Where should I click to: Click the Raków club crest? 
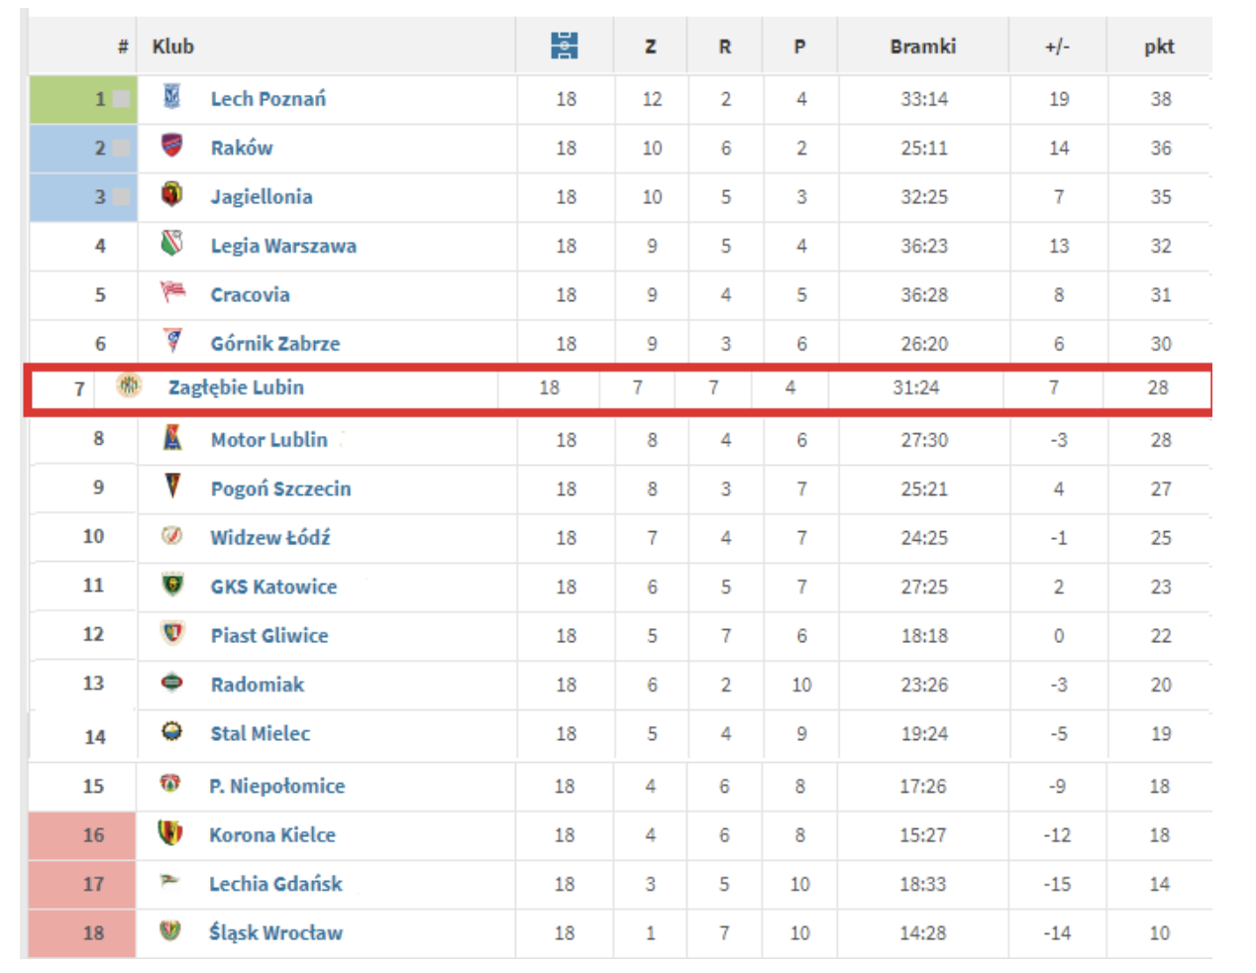[x=171, y=147]
